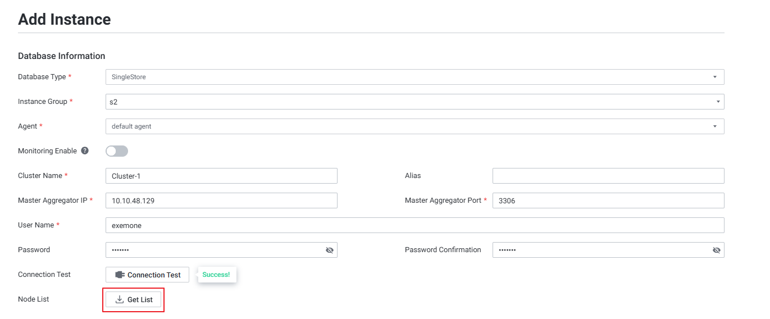Open the Agent dropdown
Screen dimensions: 770x319
click(414, 126)
